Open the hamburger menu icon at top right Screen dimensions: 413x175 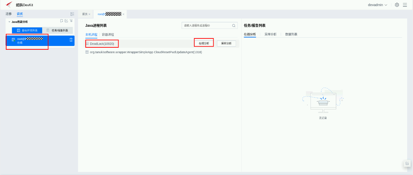point(405,5)
